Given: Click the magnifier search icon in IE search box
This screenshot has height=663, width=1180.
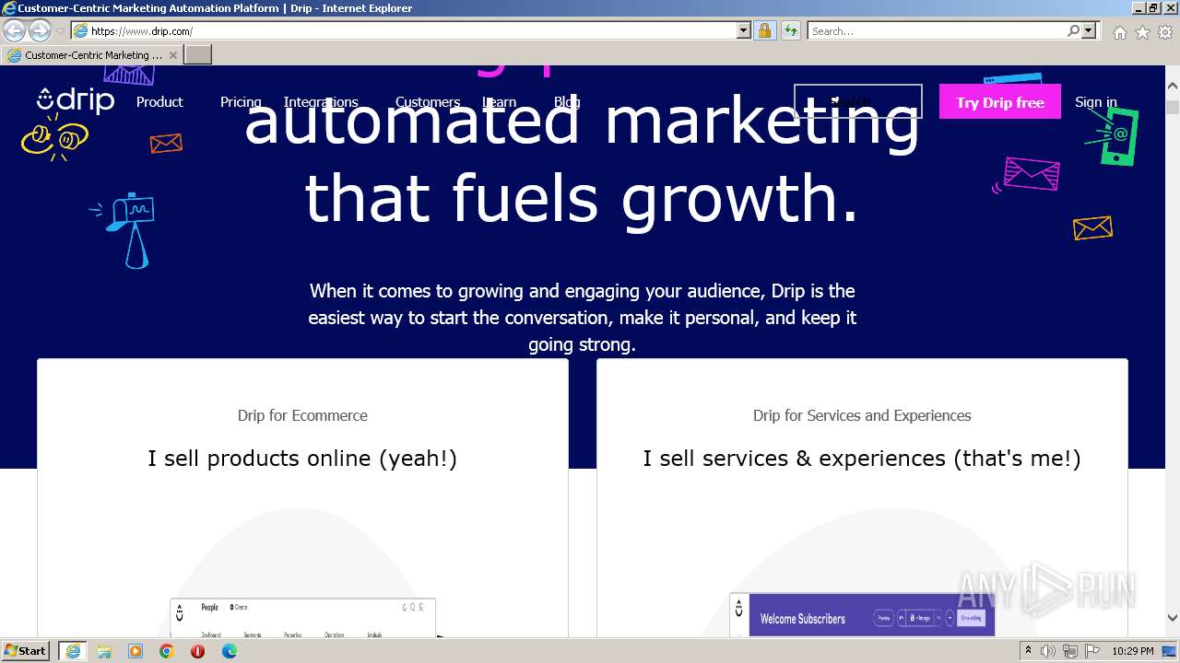Looking at the screenshot, I should [x=1073, y=30].
